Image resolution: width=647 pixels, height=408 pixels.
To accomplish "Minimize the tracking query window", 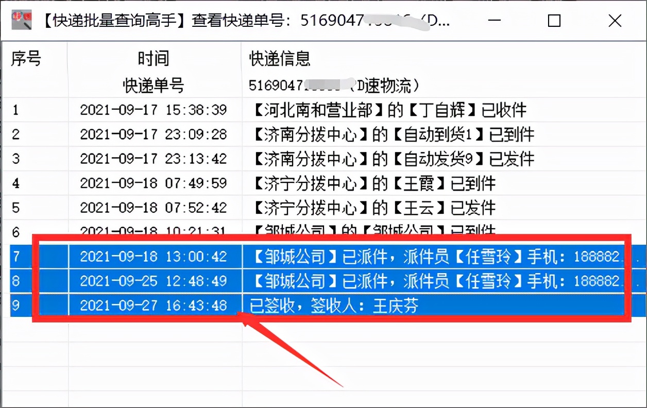I will 495,21.
